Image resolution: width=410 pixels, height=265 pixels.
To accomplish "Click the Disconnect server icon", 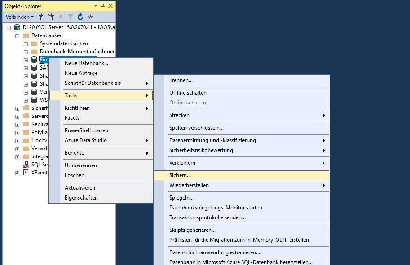I will (51, 17).
